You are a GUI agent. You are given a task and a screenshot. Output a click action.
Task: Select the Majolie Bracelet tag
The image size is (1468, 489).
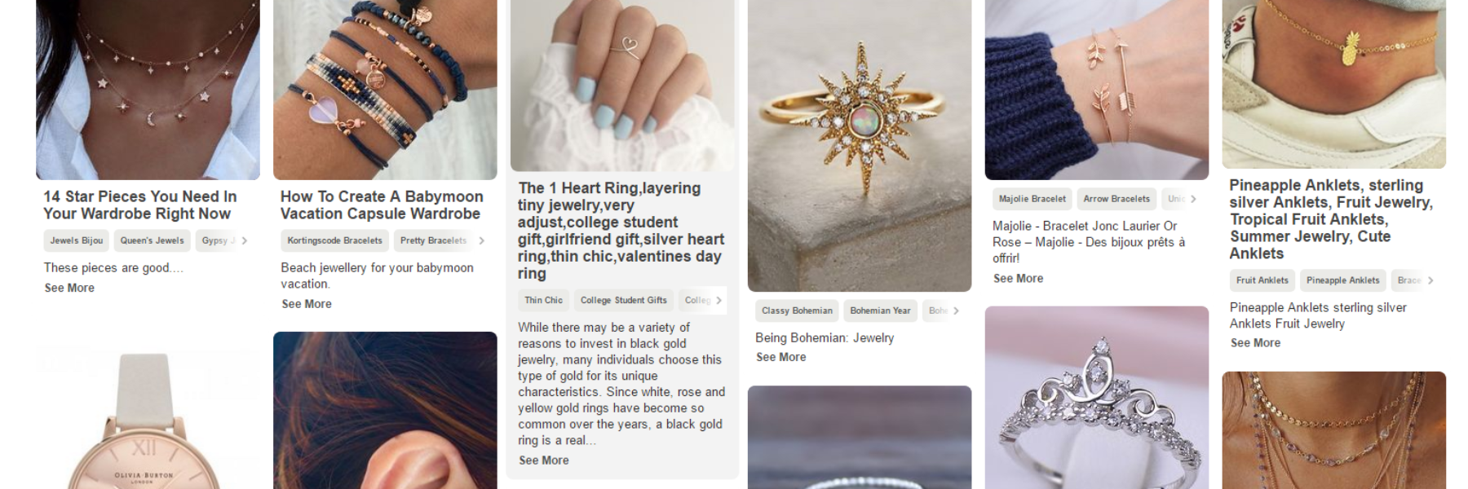pos(1032,199)
